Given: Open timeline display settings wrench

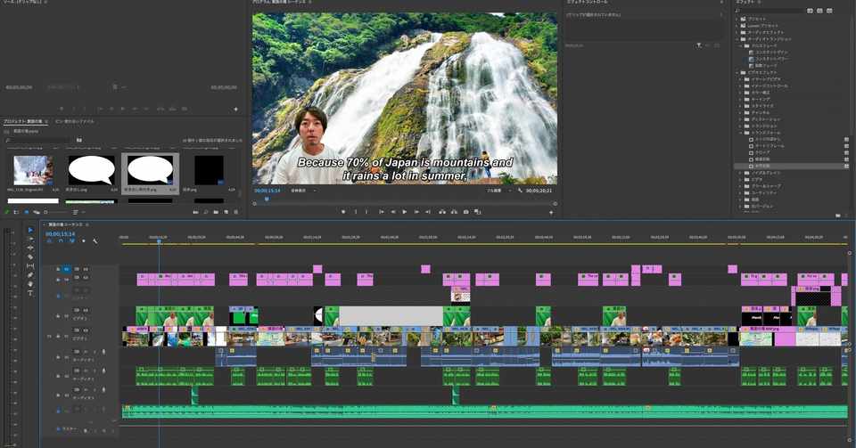Looking at the screenshot, I should click(x=95, y=240).
